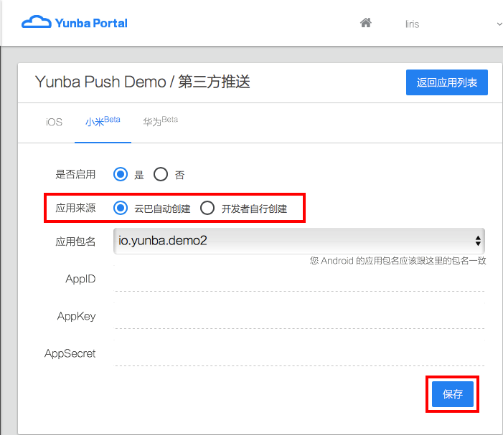This screenshot has width=503, height=435.
Task: Click the AppKey input field
Action: (299, 316)
